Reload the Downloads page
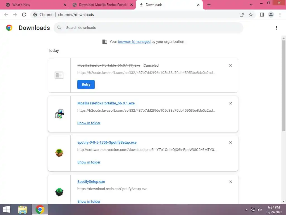This screenshot has height=215, width=286. coord(24,15)
